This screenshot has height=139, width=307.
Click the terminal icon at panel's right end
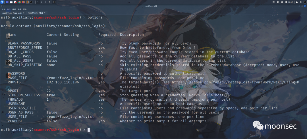(305, 2)
